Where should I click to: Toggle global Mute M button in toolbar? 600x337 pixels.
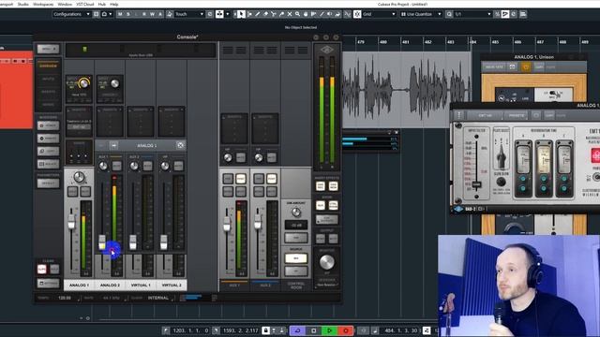[x=120, y=14]
